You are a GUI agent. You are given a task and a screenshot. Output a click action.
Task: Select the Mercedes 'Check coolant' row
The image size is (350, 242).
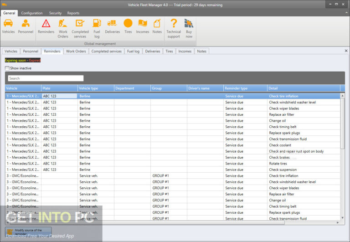[173, 145]
